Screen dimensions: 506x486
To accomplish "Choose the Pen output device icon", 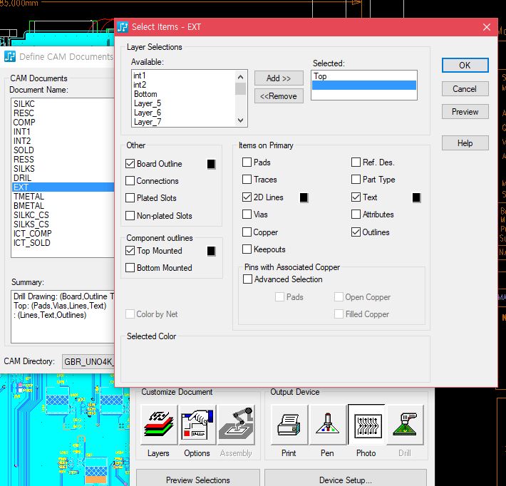I will (x=327, y=425).
